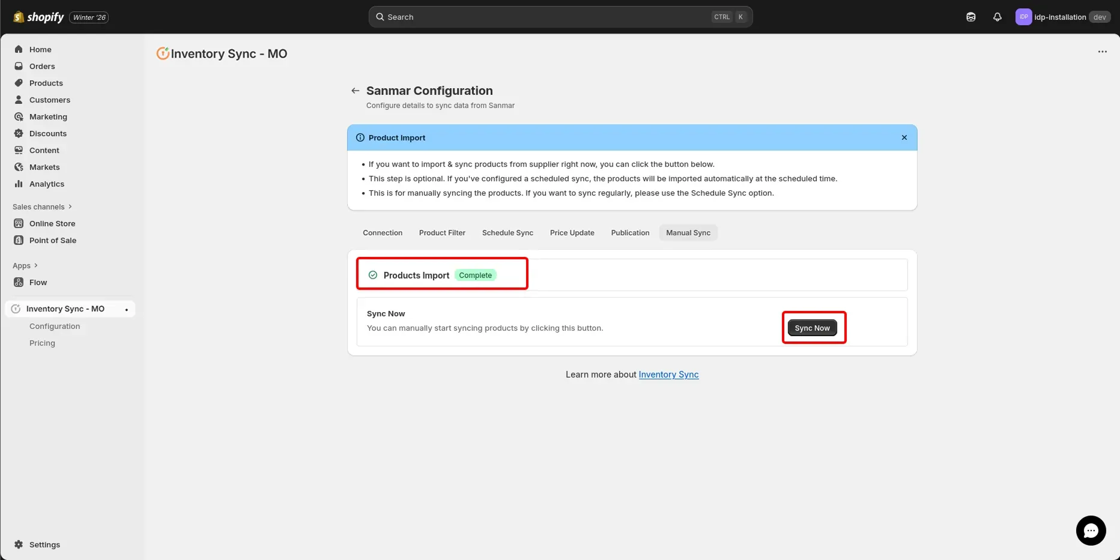Open the Analytics section

46,184
